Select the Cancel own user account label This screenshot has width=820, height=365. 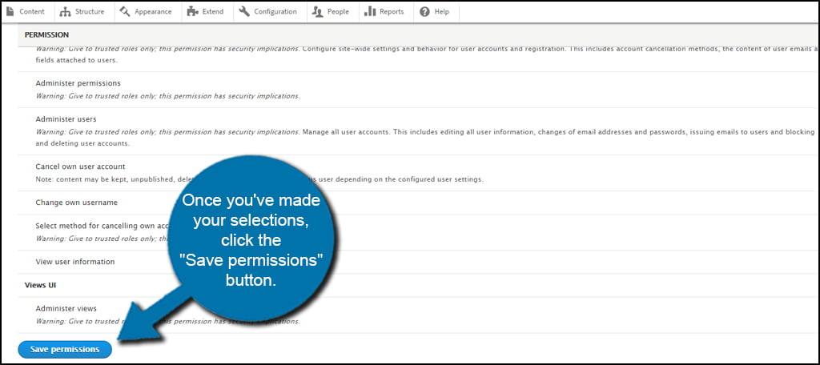81,166
